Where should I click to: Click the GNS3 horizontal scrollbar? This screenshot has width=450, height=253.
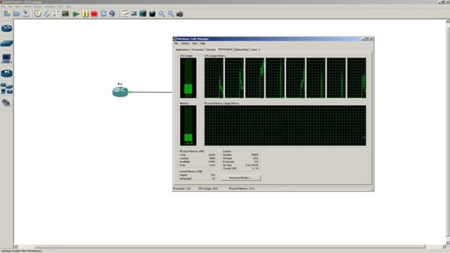click(231, 246)
